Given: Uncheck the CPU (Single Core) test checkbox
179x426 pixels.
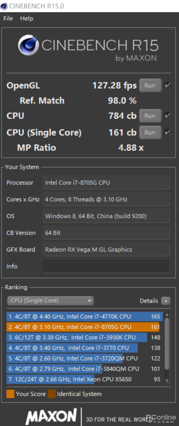Looking at the screenshot, I should (x=168, y=132).
